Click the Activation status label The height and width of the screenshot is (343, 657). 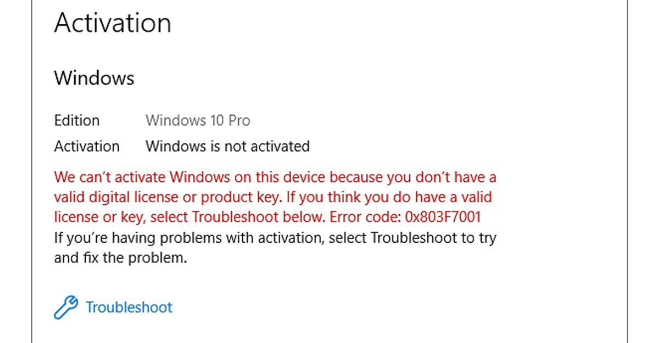tap(87, 146)
